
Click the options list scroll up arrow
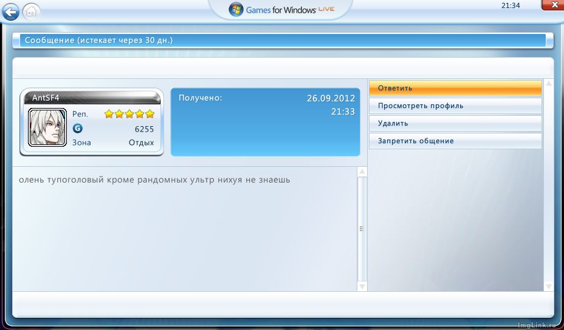point(549,84)
